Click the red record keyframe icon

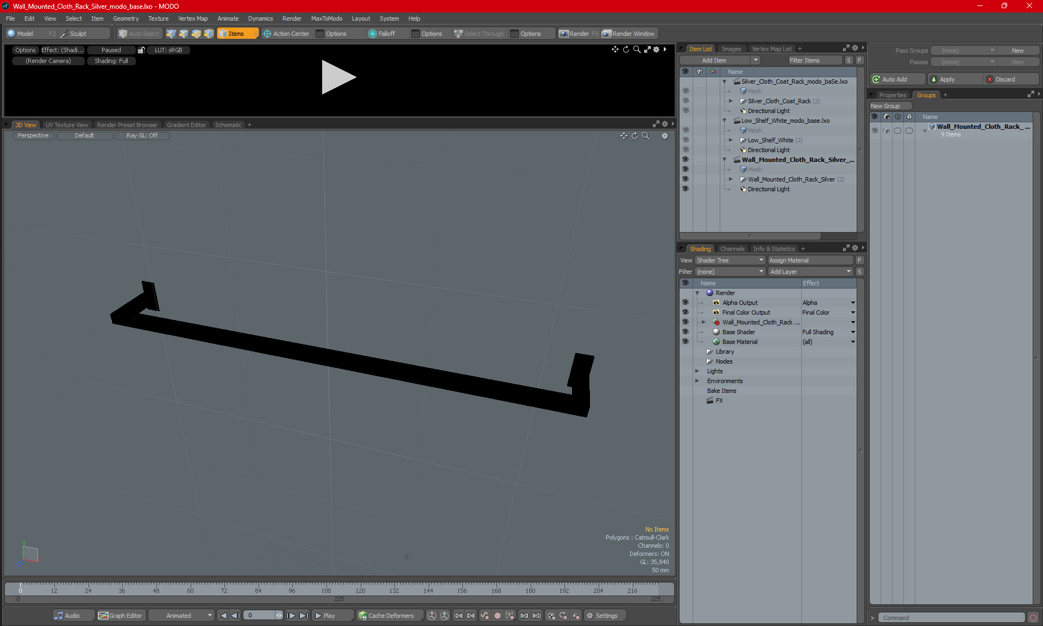click(x=497, y=616)
